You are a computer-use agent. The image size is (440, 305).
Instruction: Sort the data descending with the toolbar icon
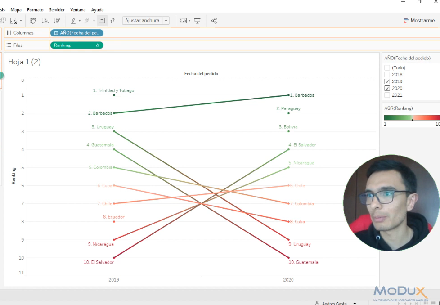click(x=56, y=20)
